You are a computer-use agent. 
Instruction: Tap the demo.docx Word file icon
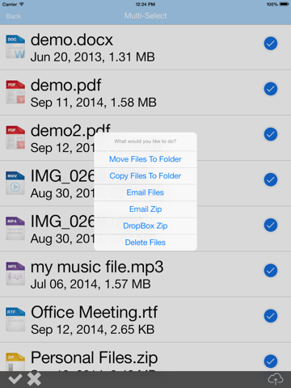pos(15,47)
